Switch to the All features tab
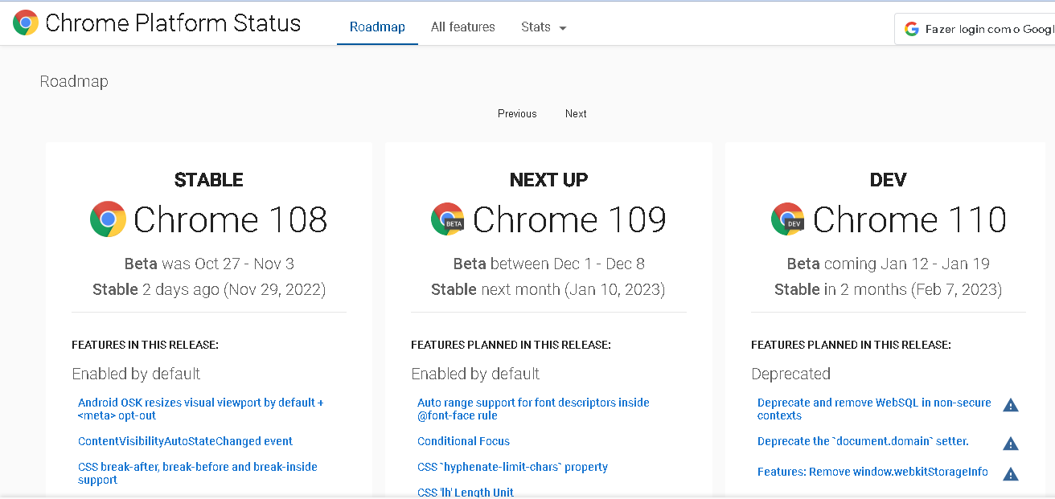The image size is (1055, 499). [x=462, y=27]
